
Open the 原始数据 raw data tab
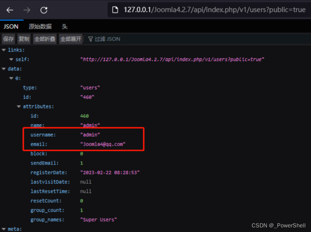click(40, 26)
